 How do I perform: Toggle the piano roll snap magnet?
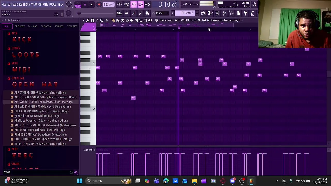[93, 20]
